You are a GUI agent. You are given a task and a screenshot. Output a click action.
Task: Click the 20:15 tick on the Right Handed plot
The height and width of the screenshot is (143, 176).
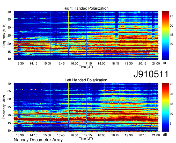142,63
